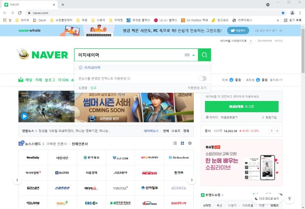Screen dimensions: 305x209
Task: Toggle context autocomplete switch
Action: [x=202, y=78]
